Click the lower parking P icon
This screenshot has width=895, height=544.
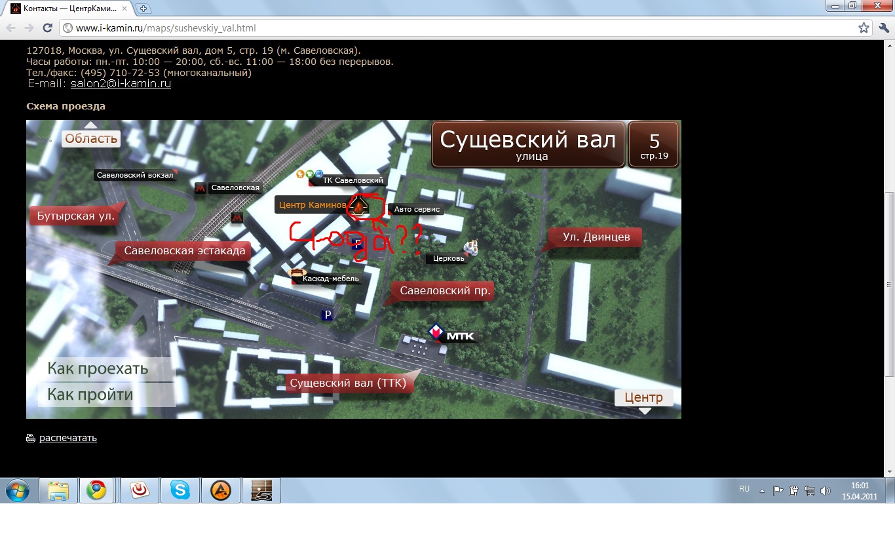pyautogui.click(x=327, y=315)
